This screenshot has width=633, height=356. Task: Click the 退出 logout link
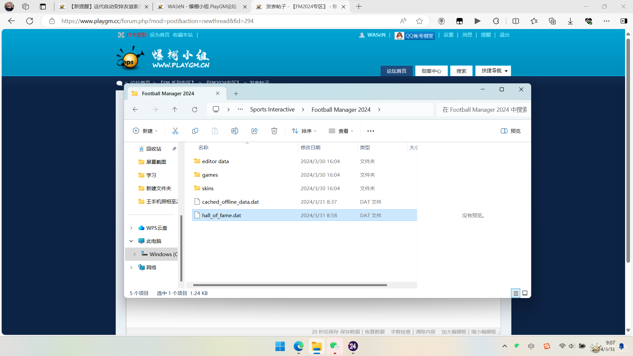click(504, 35)
